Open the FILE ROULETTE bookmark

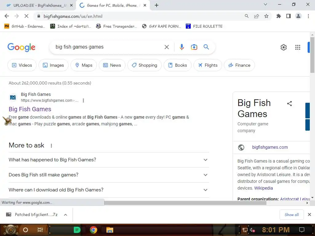coord(204,26)
